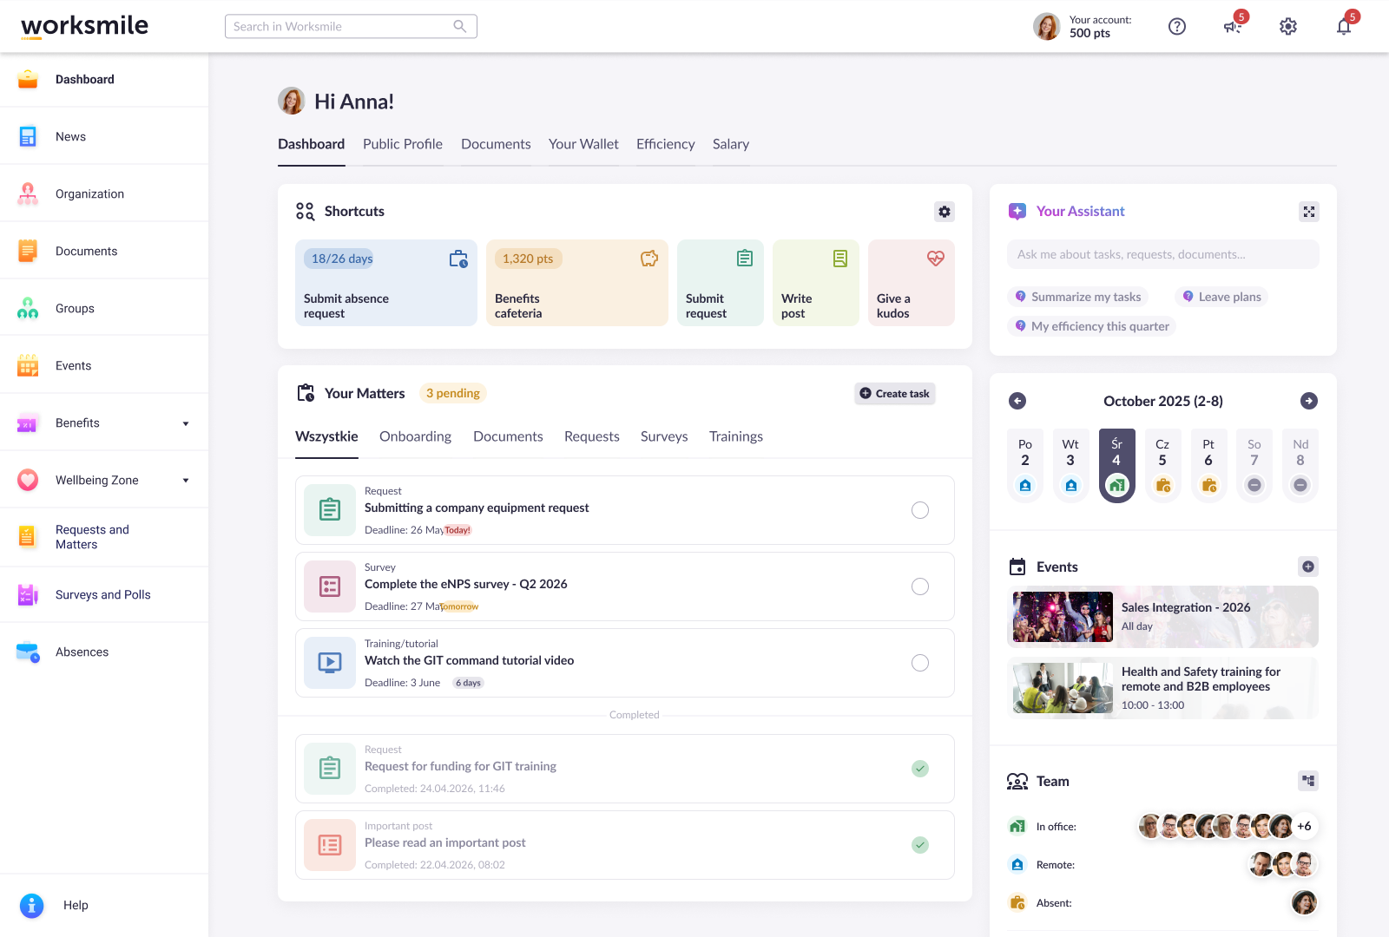Open Submit absence request shortcut
The width and height of the screenshot is (1389, 937).
pyautogui.click(x=386, y=283)
